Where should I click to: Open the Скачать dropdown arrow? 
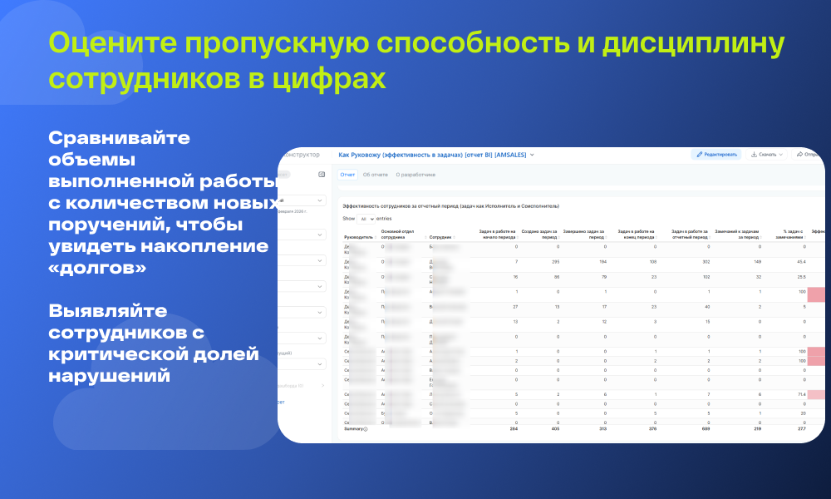click(780, 155)
